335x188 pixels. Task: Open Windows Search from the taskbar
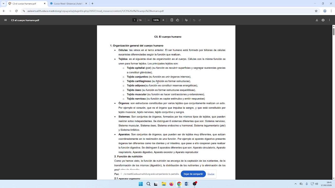(x=148, y=184)
